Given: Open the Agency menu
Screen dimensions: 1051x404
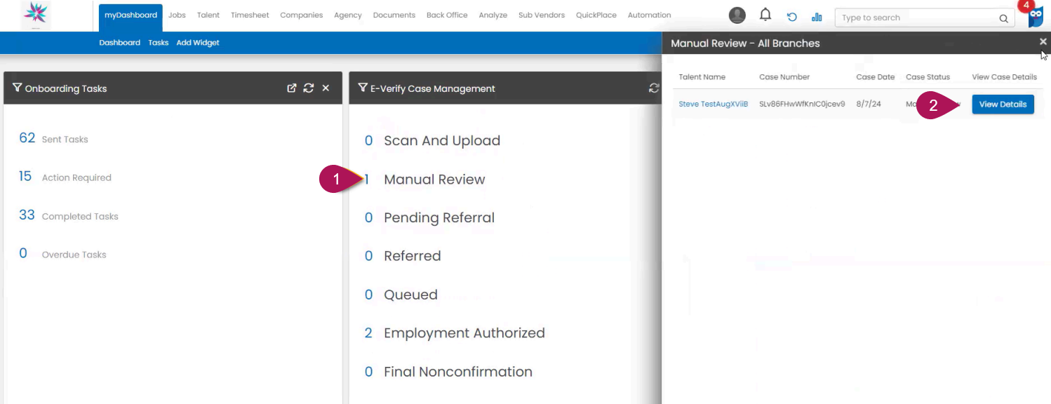Looking at the screenshot, I should coord(348,15).
